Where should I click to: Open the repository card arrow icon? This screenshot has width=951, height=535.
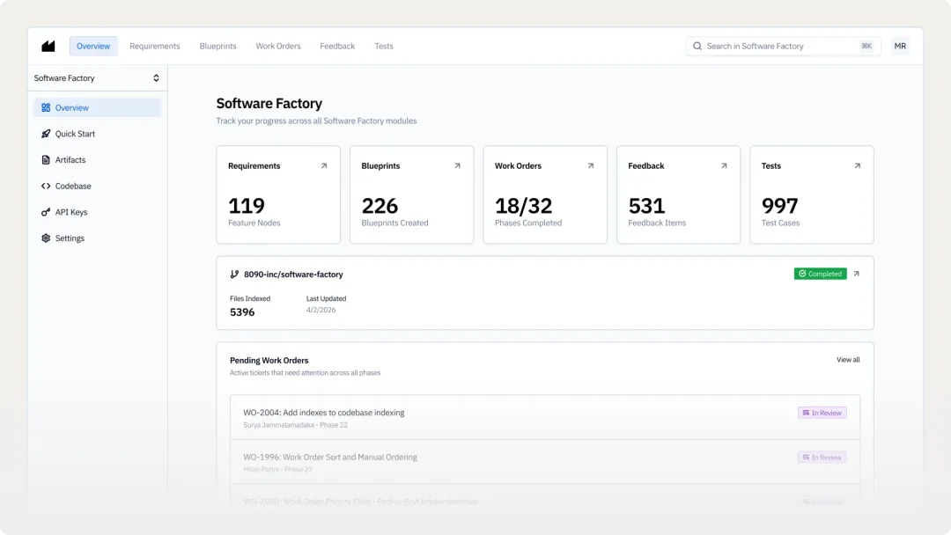[857, 274]
